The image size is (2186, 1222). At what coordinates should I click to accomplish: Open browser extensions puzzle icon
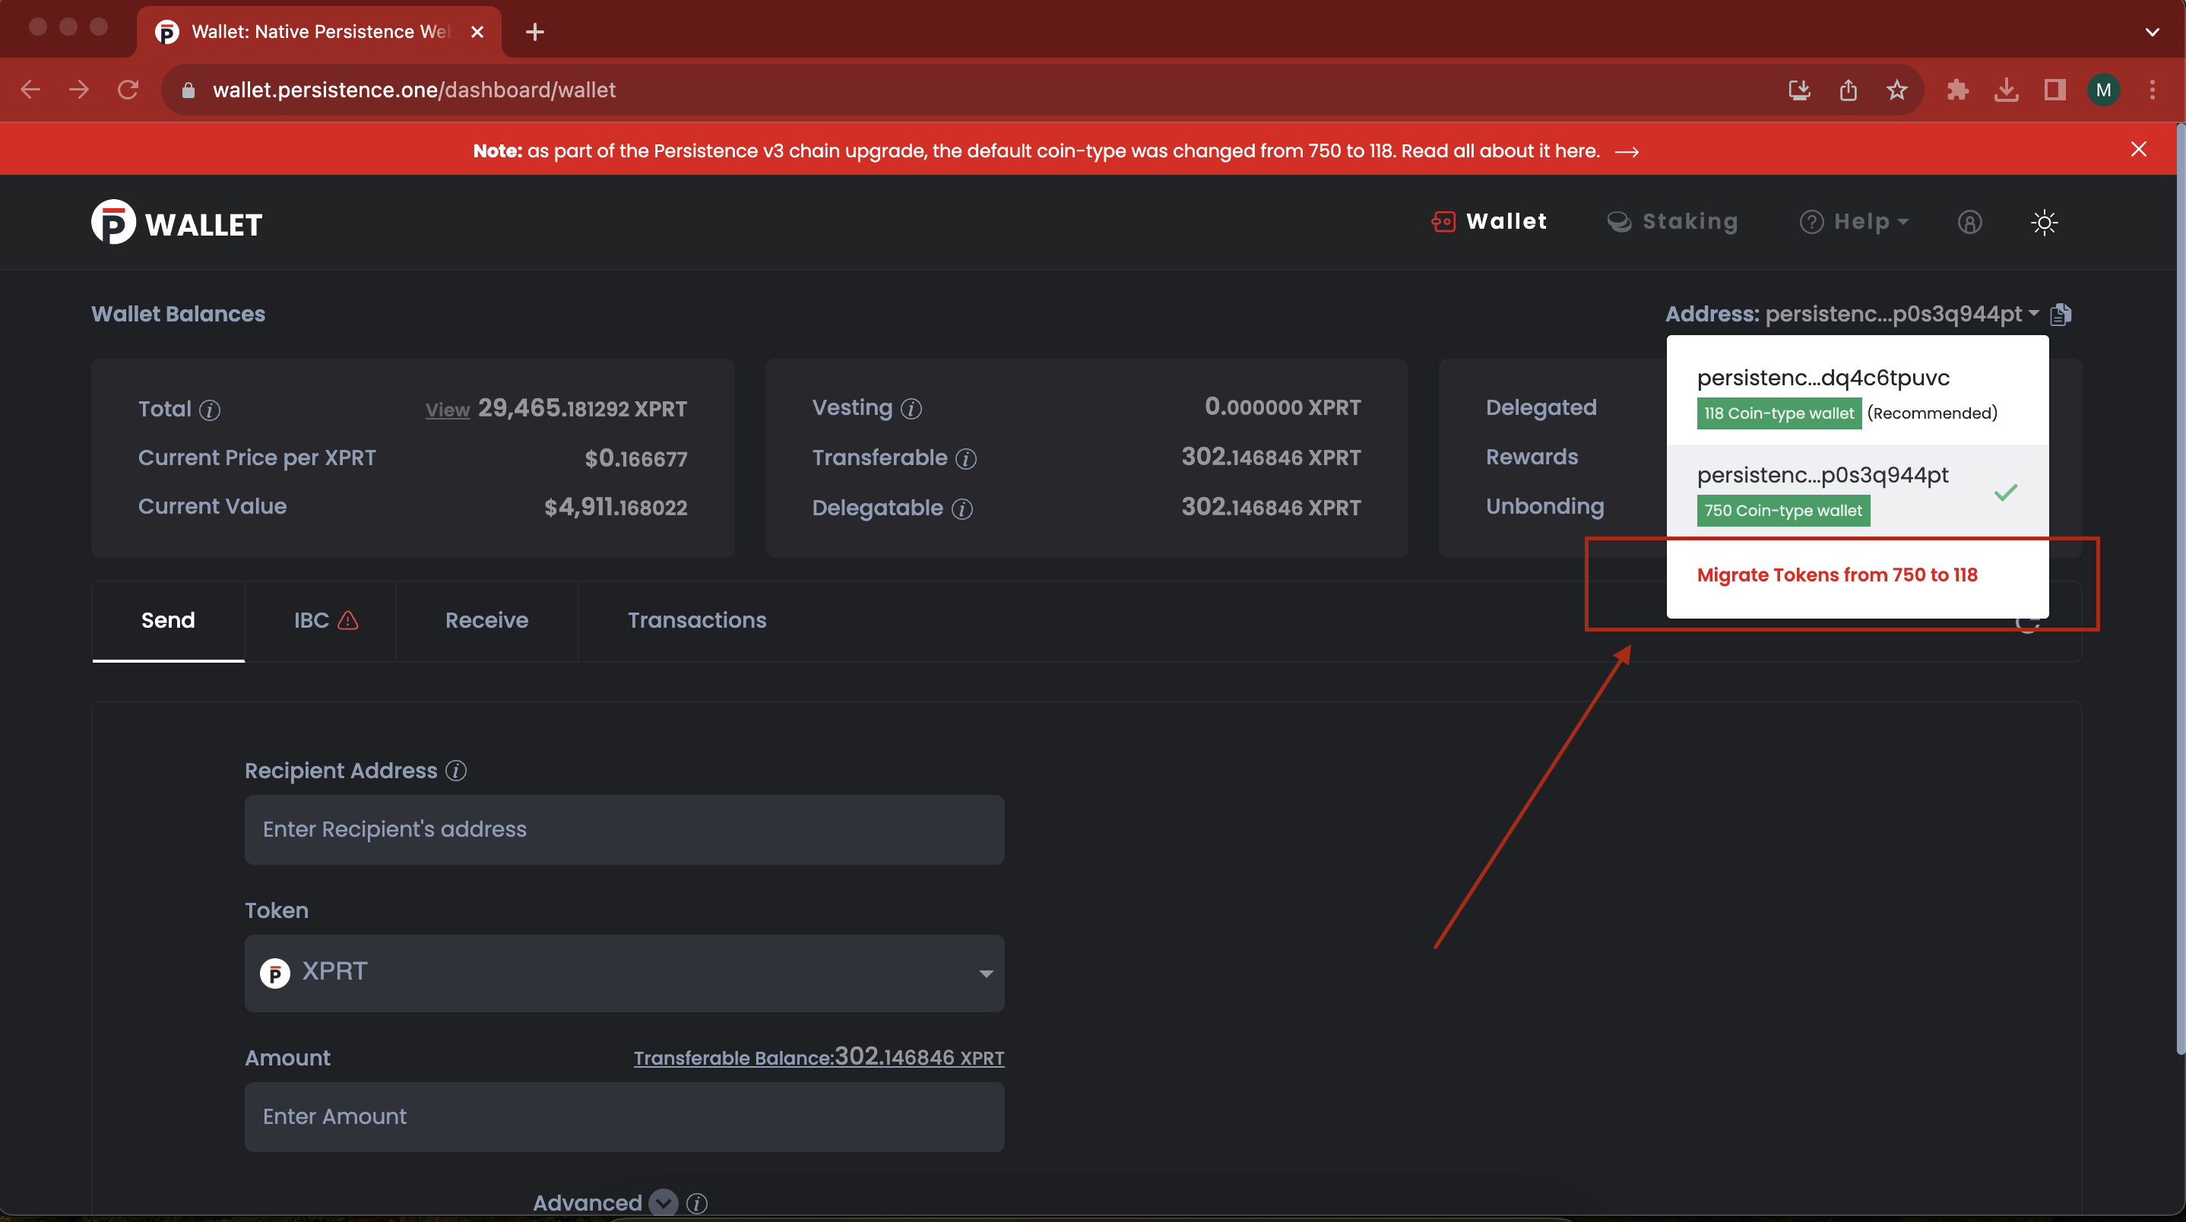pyautogui.click(x=1958, y=90)
